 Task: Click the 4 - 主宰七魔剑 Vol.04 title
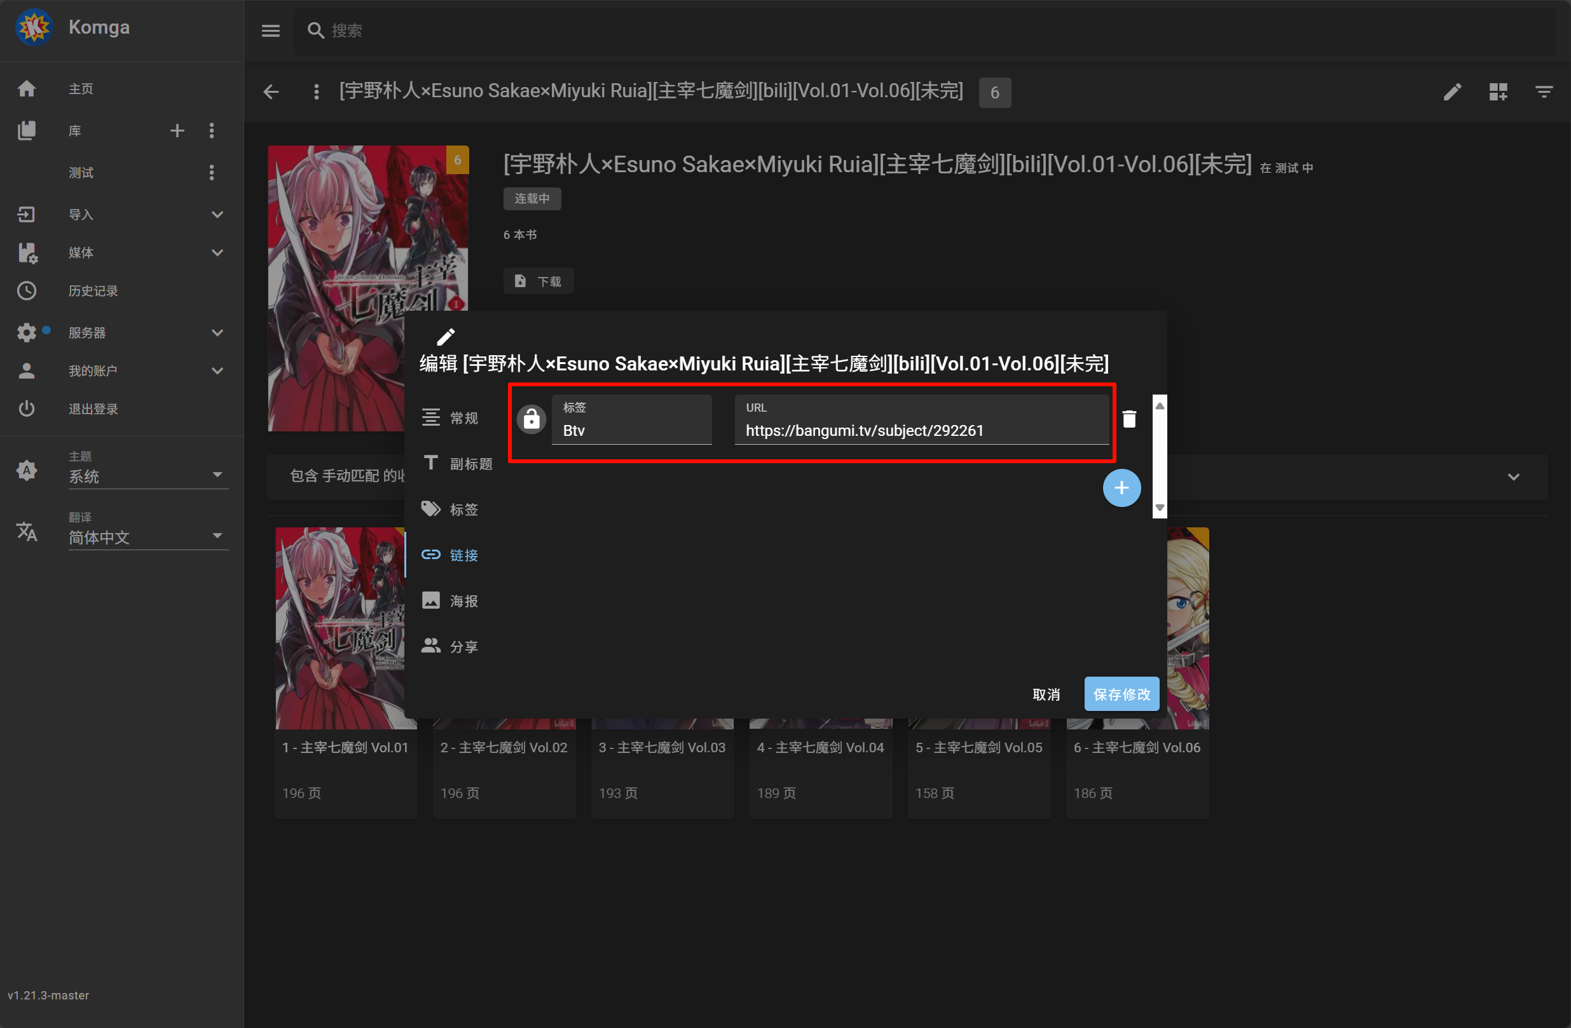[821, 748]
